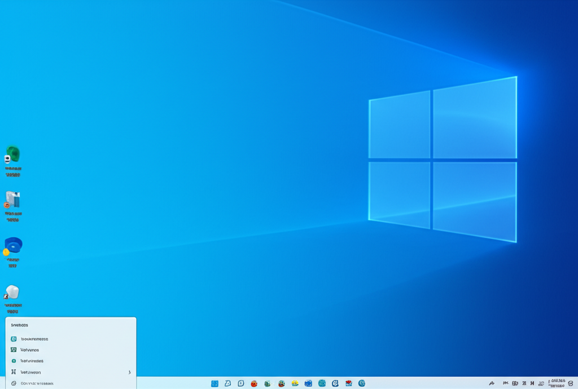Click the Windows logo on the desktop wallpaper

pyautogui.click(x=443, y=160)
